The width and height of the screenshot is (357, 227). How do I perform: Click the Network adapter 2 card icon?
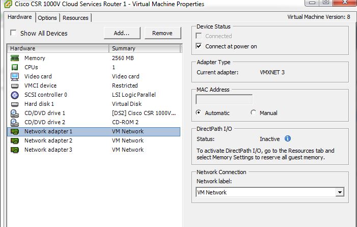[15, 141]
